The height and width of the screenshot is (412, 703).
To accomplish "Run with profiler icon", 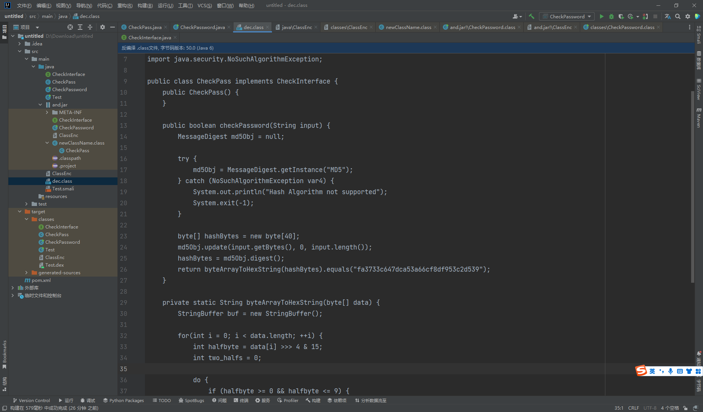I will coord(631,16).
